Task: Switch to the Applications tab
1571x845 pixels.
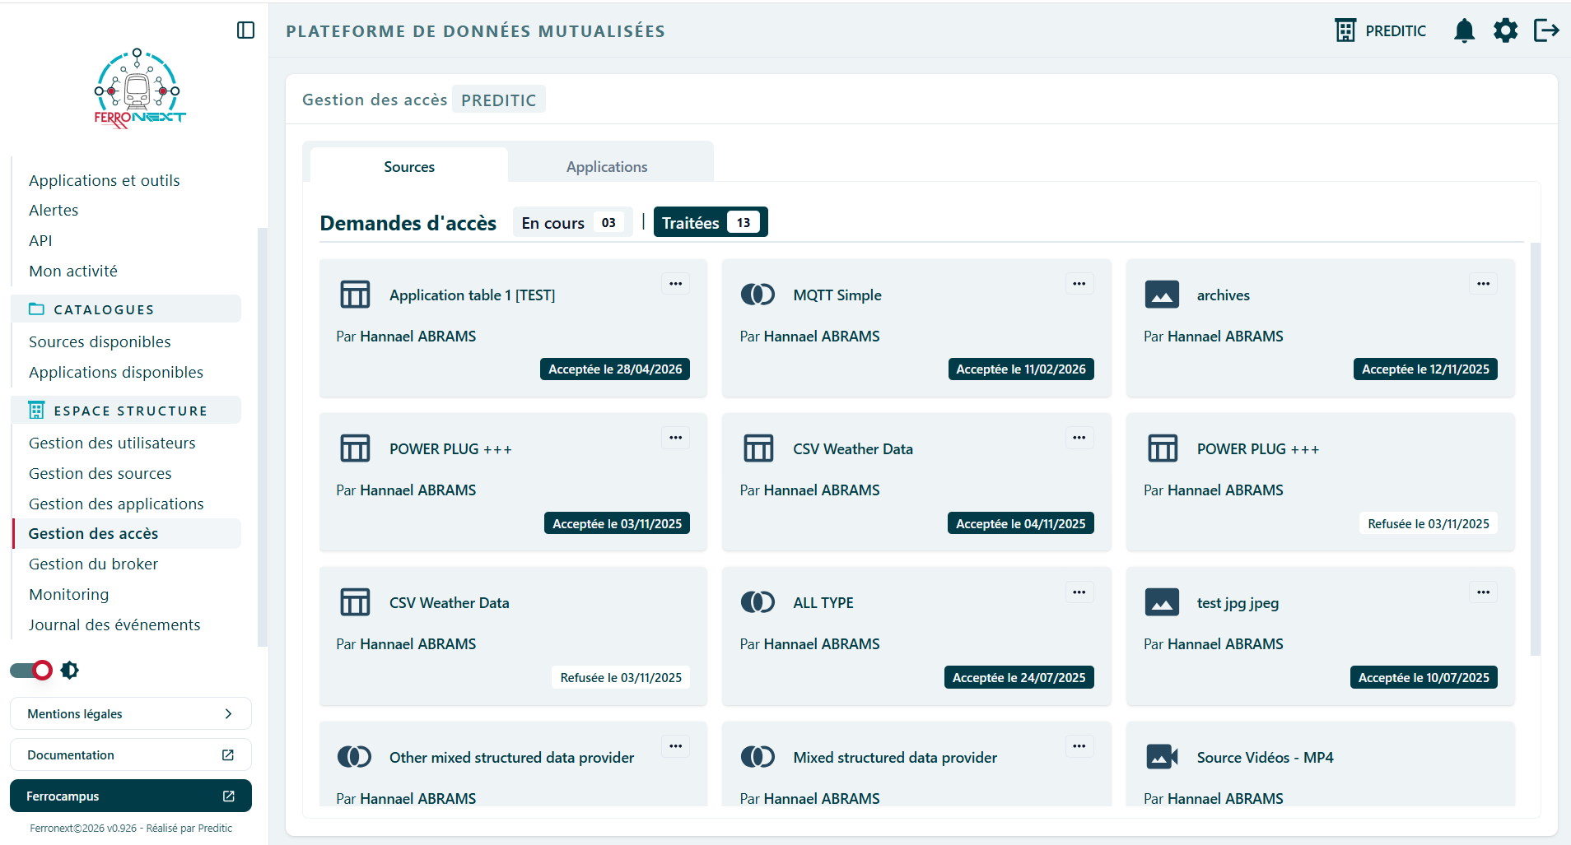Action: 607,166
